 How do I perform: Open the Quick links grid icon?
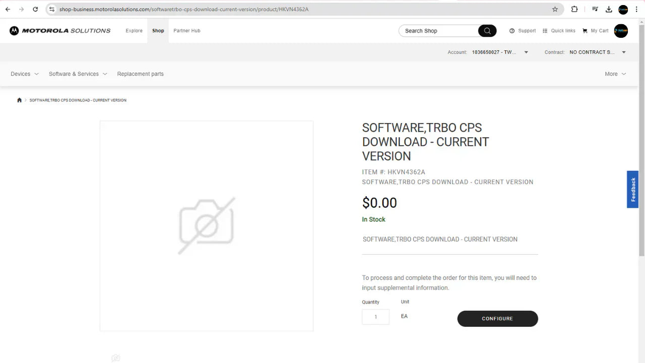[545, 31]
